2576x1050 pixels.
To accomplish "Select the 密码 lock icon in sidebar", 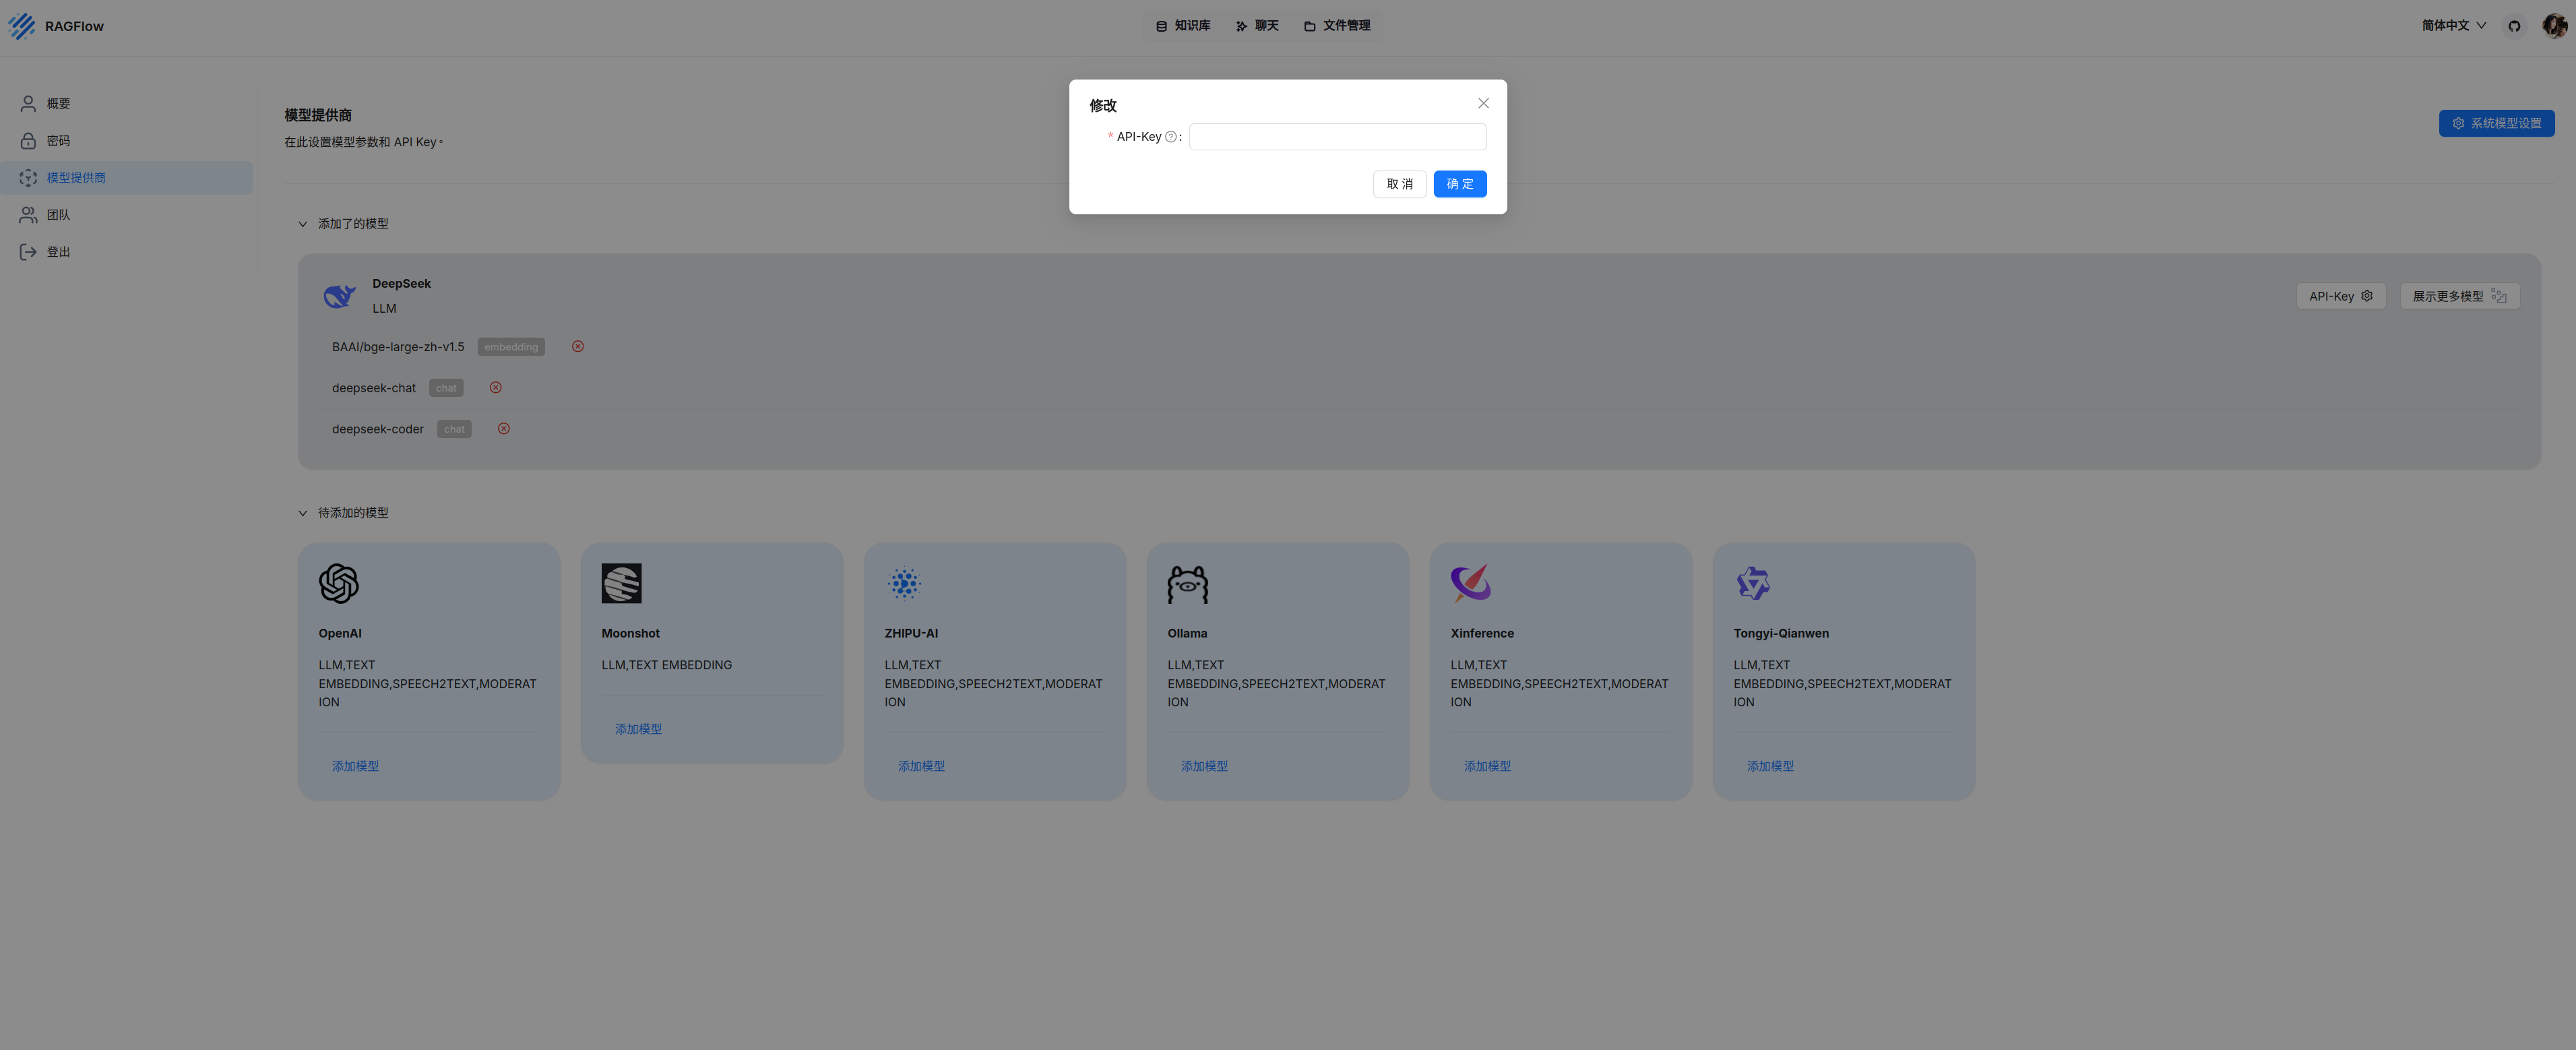I will pos(28,140).
